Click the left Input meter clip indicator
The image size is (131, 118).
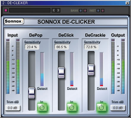8,40
